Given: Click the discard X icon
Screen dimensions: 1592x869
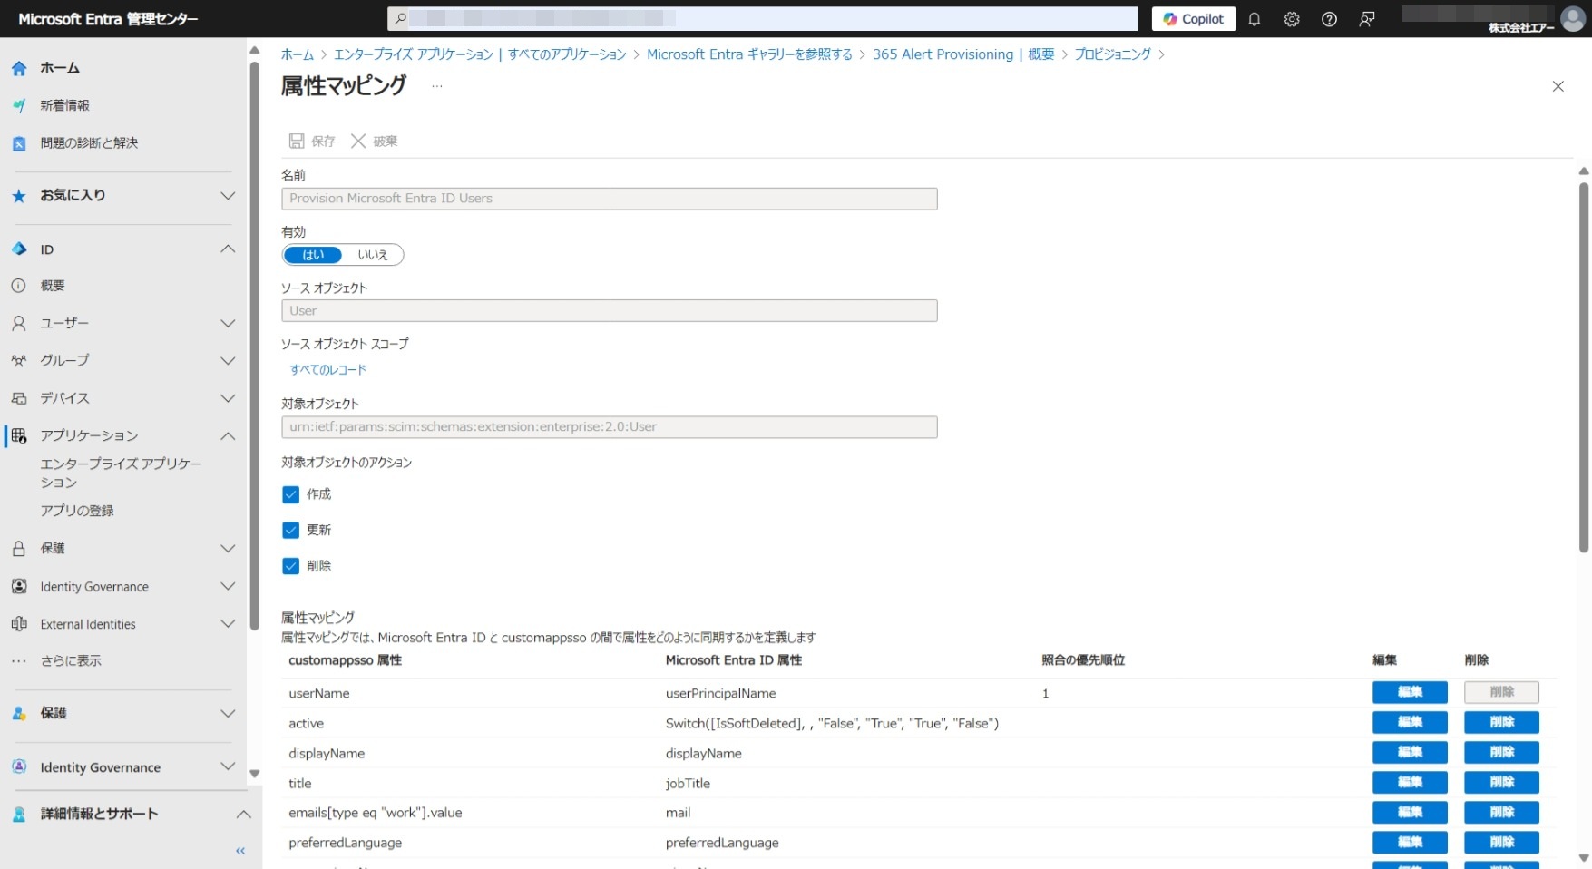Looking at the screenshot, I should click(x=358, y=141).
